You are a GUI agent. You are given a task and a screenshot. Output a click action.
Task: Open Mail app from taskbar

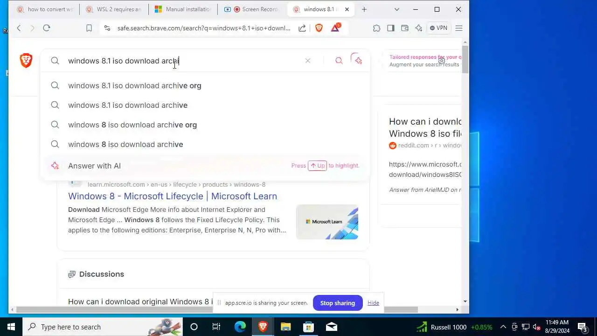point(331,327)
